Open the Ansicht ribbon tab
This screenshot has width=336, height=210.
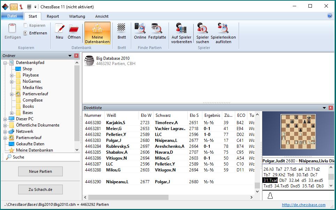click(x=102, y=16)
